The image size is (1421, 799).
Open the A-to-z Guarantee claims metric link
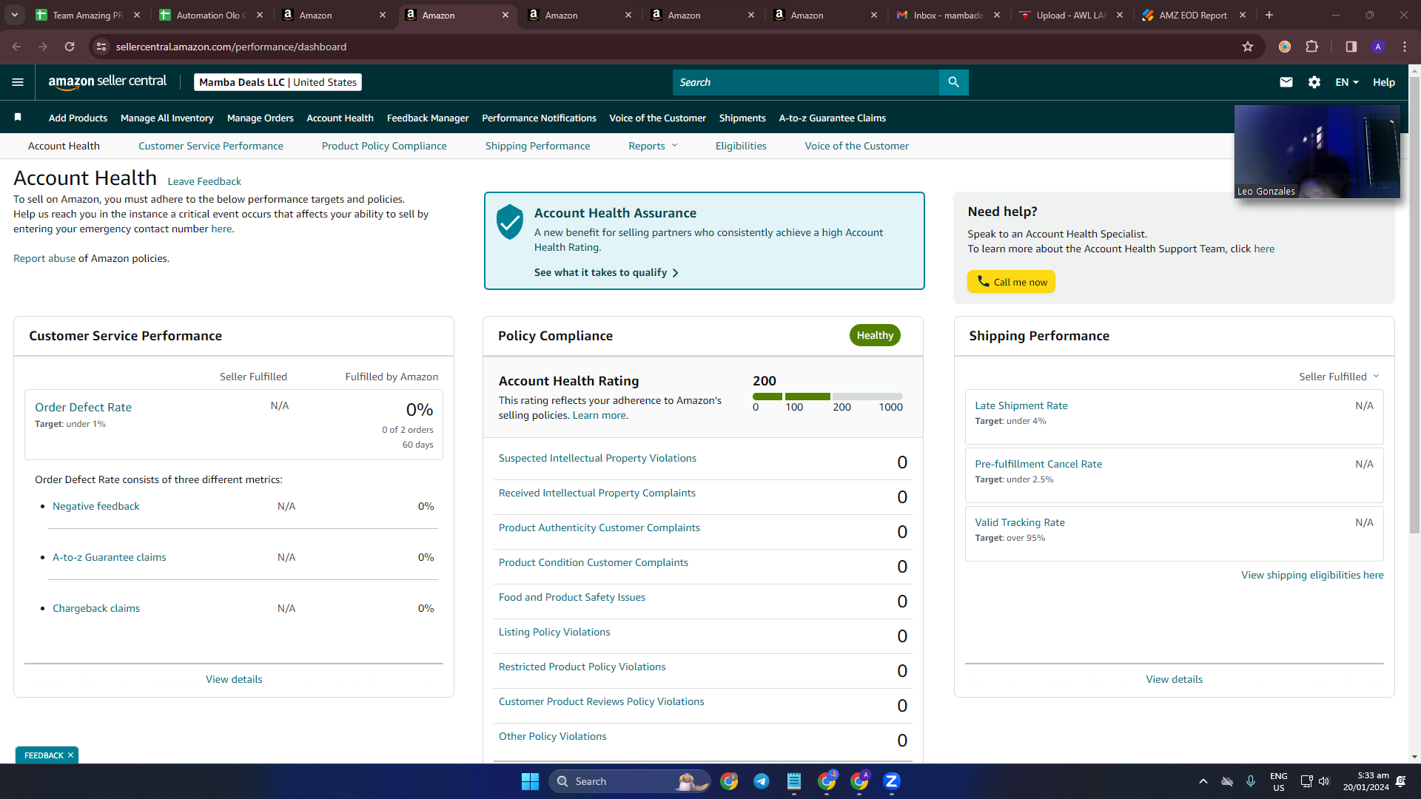tap(110, 557)
